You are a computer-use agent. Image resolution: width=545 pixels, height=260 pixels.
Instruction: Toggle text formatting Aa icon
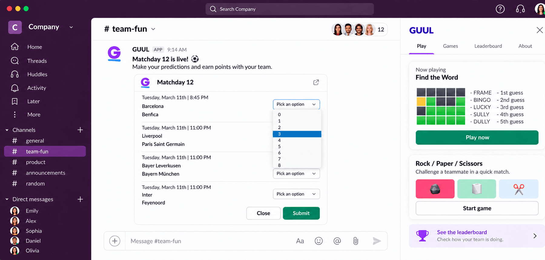coord(300,241)
